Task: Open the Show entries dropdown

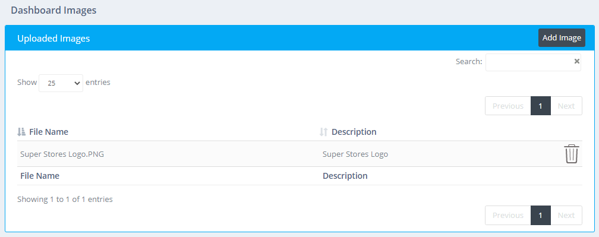Action: click(x=61, y=83)
